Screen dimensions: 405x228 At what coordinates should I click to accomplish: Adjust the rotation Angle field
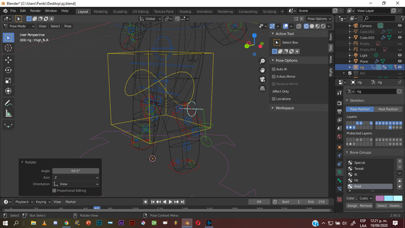click(x=76, y=171)
